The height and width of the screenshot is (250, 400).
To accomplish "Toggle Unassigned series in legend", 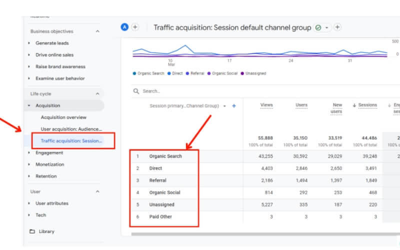I will tap(253, 73).
